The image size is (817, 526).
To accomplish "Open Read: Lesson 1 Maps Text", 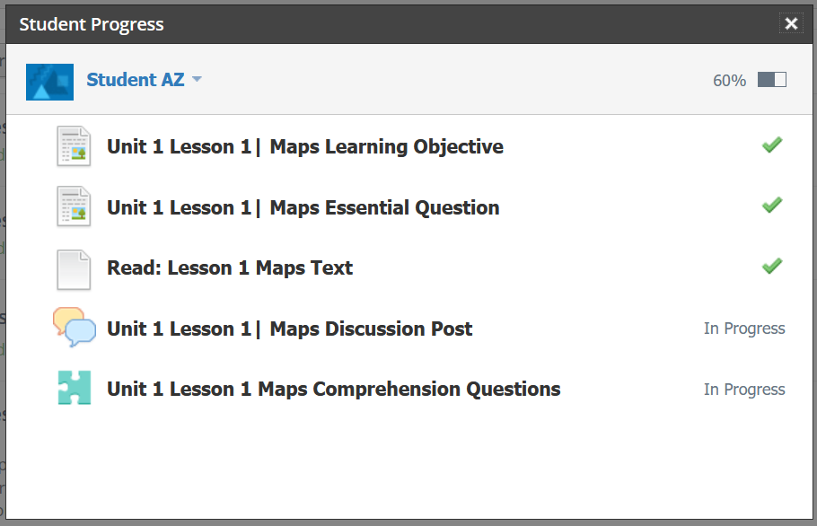I will click(230, 268).
